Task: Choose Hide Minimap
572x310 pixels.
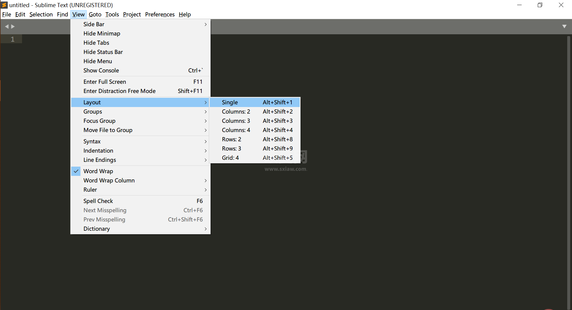Action: coord(141,33)
